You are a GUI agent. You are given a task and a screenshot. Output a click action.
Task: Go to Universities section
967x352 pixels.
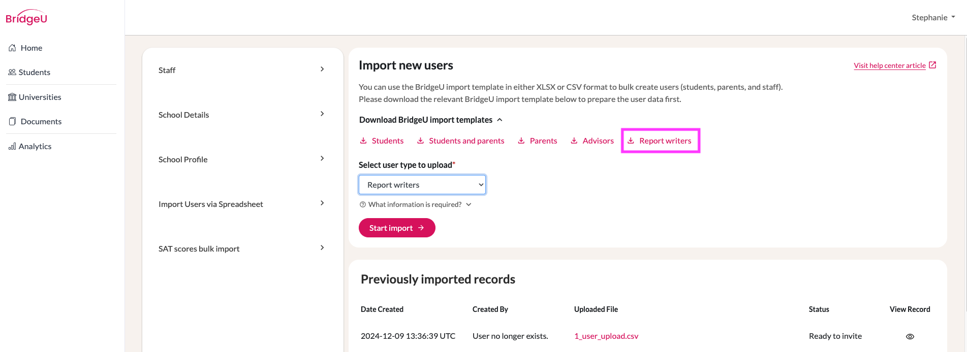point(40,97)
